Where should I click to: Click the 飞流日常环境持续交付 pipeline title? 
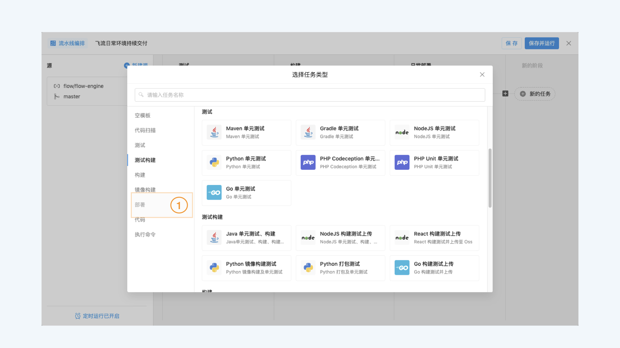point(121,43)
